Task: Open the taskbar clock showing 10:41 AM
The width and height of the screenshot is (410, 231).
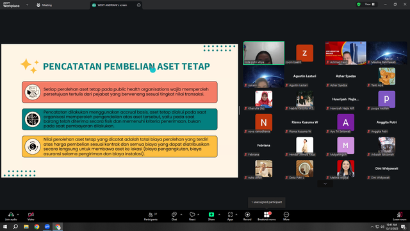Action: [x=391, y=227]
